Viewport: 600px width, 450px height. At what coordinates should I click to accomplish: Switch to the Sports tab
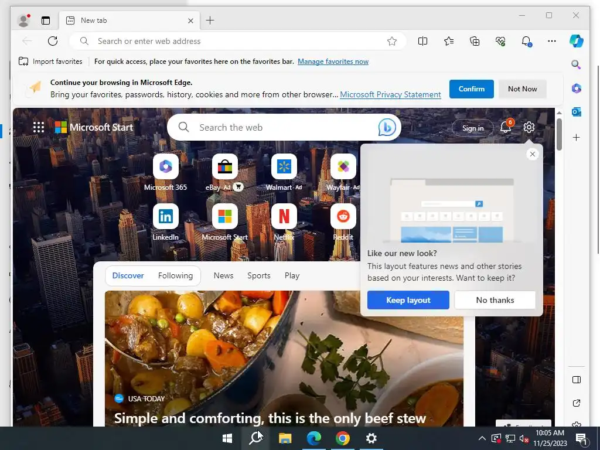(258, 275)
